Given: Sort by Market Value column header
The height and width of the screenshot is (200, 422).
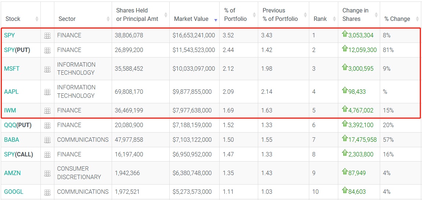Looking at the screenshot, I should (191, 19).
